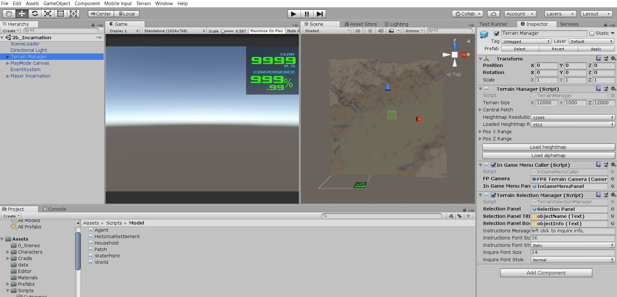The height and width of the screenshot is (297, 617).
Task: Change Heightmap Resolution from x2049 dropdown
Action: (x=573, y=117)
